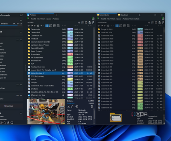The image size is (171, 141).
Task: Click the pin icon in Pictures pane header
Action: (x=93, y=22)
